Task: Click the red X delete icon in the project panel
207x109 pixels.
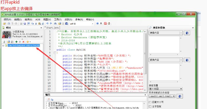Action: point(23,42)
